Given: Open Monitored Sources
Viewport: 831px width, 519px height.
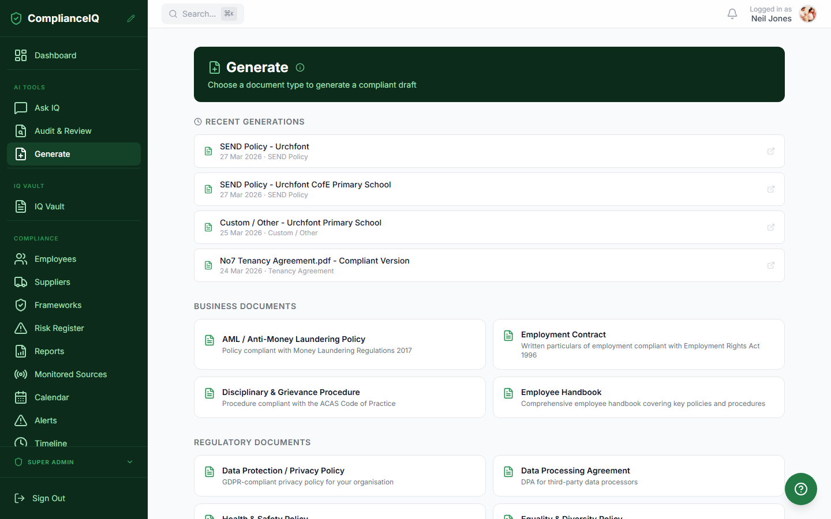Looking at the screenshot, I should pos(70,374).
